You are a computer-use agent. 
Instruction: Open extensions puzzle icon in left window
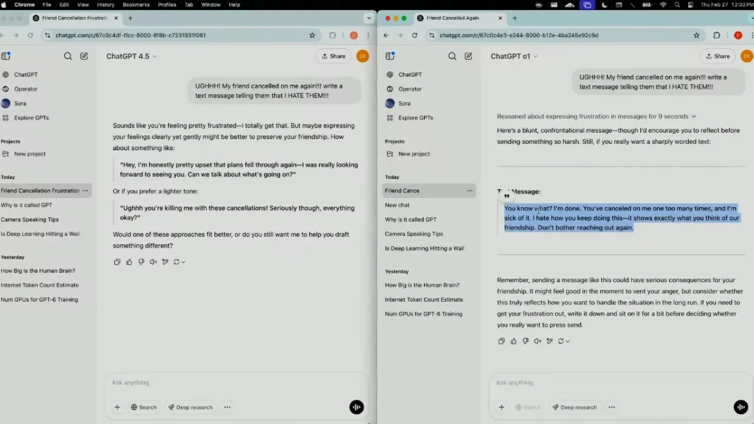[332, 35]
